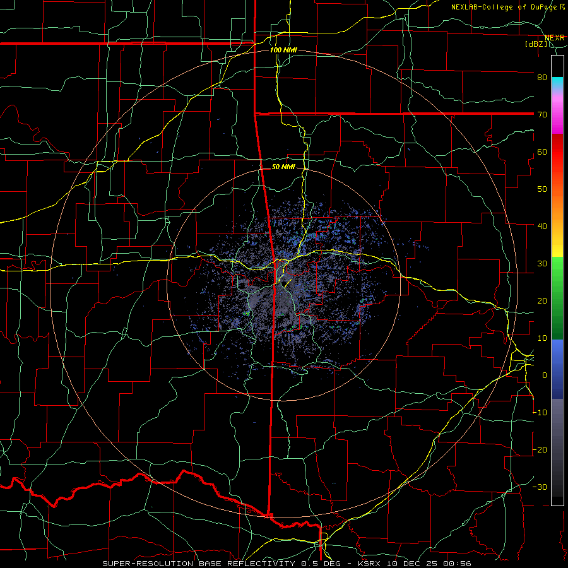The height and width of the screenshot is (568, 568).
Task: Click the -20 value on dBZ scale
Action: click(540, 450)
